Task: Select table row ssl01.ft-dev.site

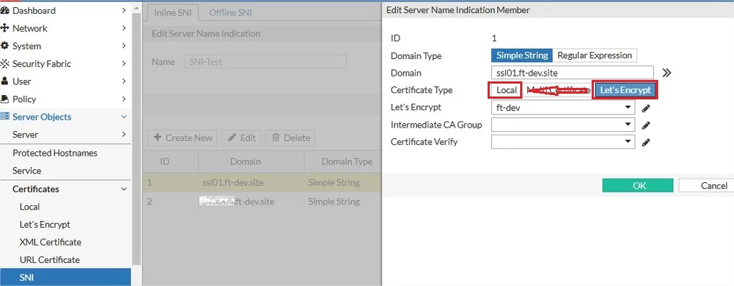Action: tap(262, 182)
